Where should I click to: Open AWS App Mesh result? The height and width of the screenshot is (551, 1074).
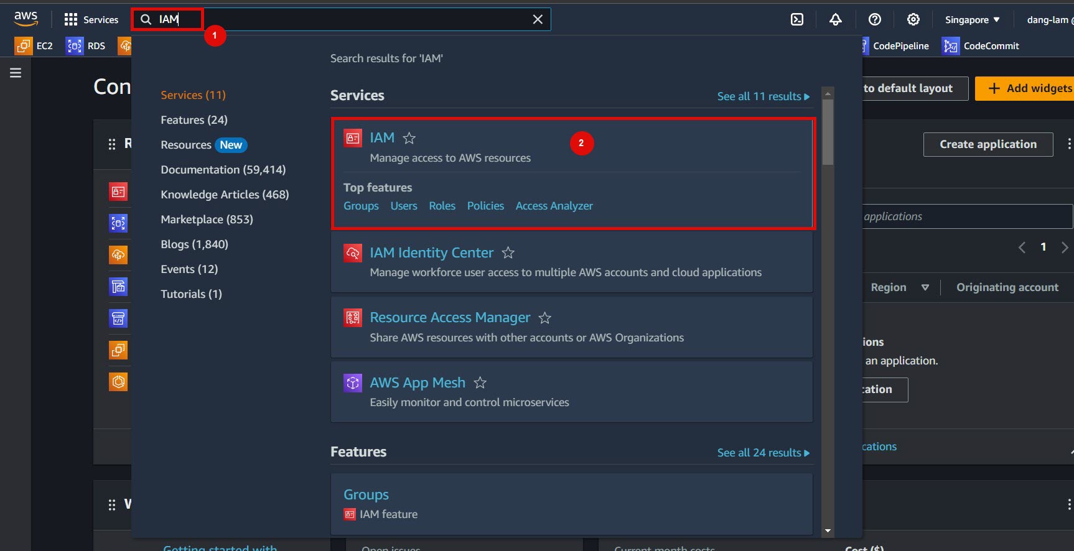point(418,382)
